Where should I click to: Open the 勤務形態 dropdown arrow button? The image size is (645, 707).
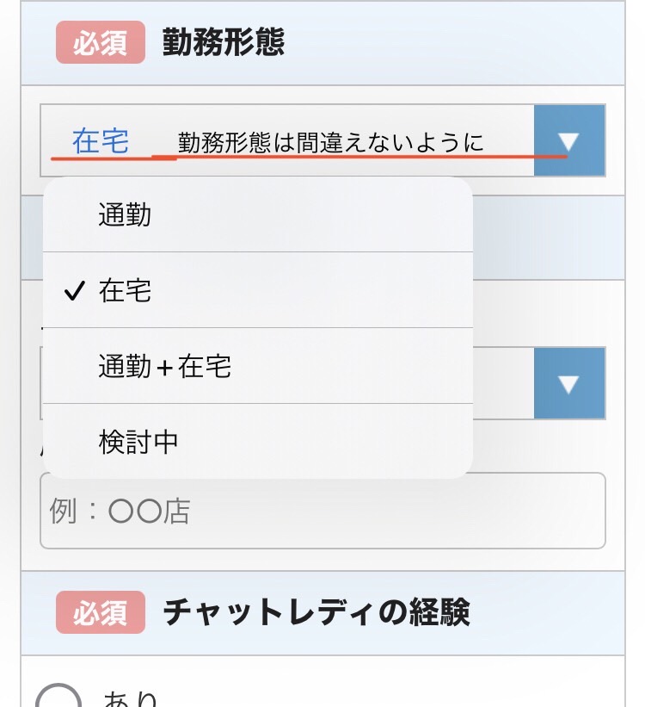[x=569, y=140]
